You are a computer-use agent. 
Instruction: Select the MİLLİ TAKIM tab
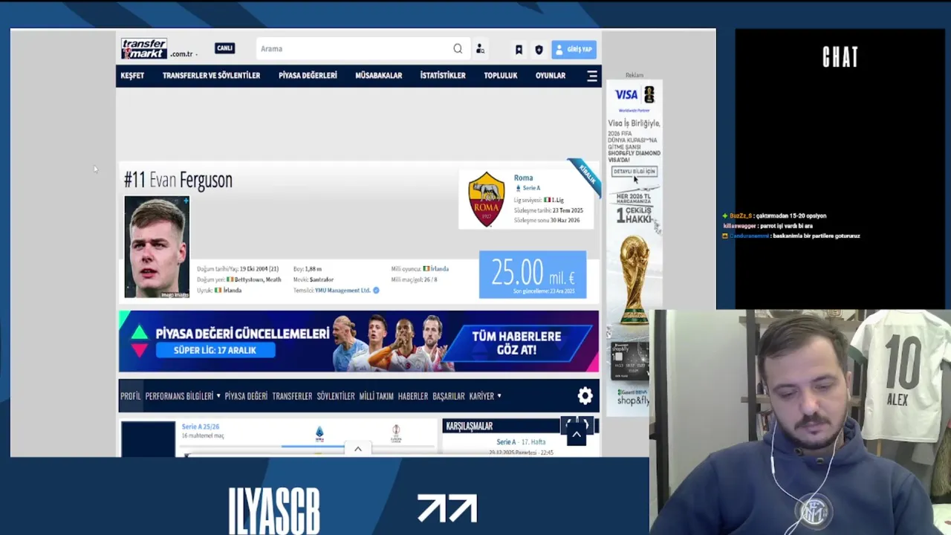(376, 396)
